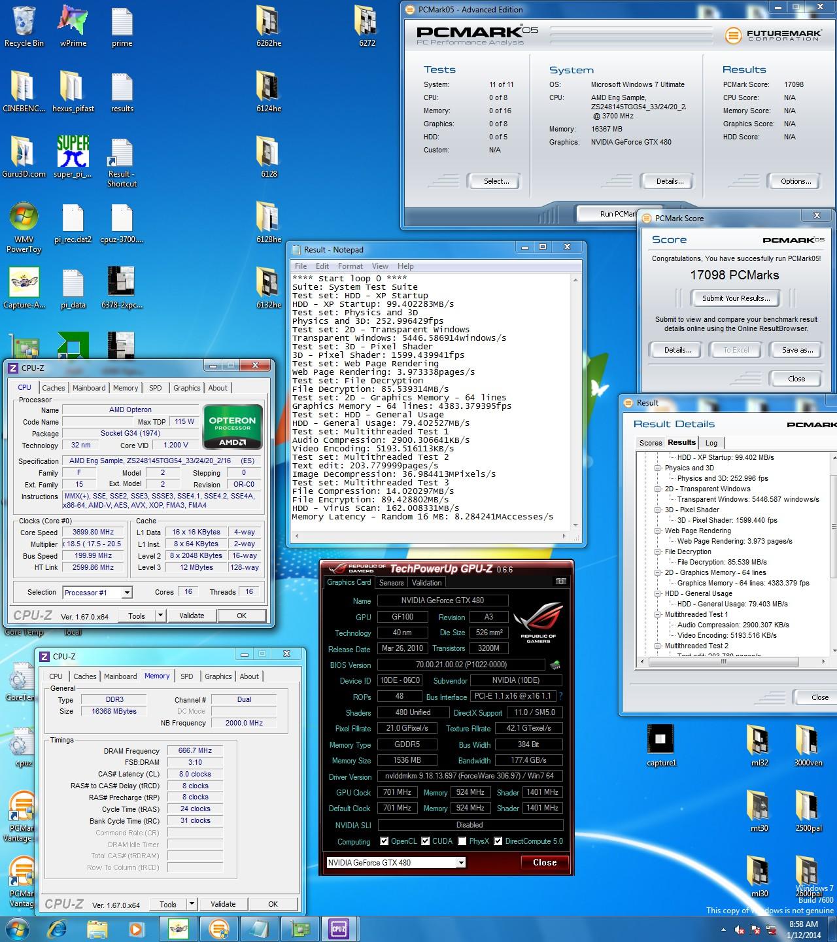Viewport: 837px width, 942px height.
Task: Click the Notepad vertical scrollbar down arrow
Action: pos(576,525)
